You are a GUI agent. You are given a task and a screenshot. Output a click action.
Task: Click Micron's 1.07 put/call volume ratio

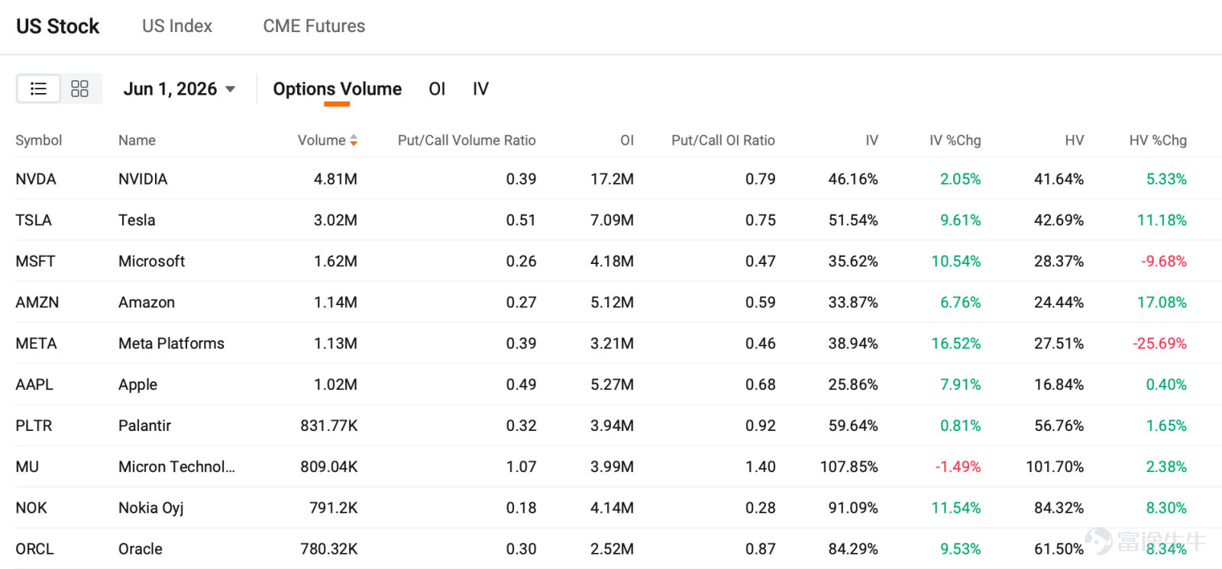[x=521, y=467]
